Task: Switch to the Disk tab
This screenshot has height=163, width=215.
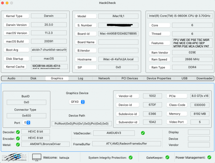Action: pos(33,78)
